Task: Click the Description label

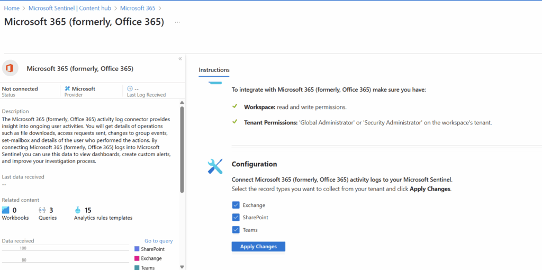Action: (15, 111)
